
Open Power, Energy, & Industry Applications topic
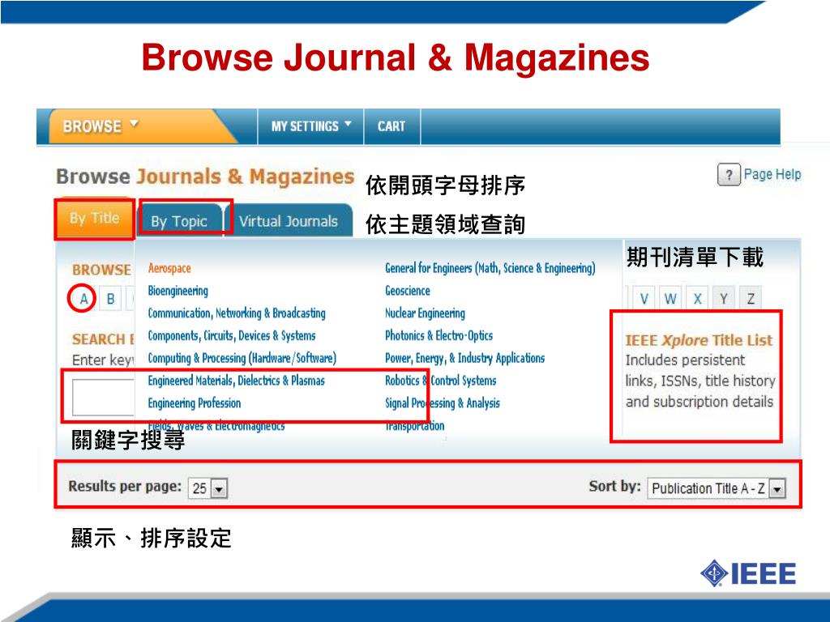click(464, 358)
